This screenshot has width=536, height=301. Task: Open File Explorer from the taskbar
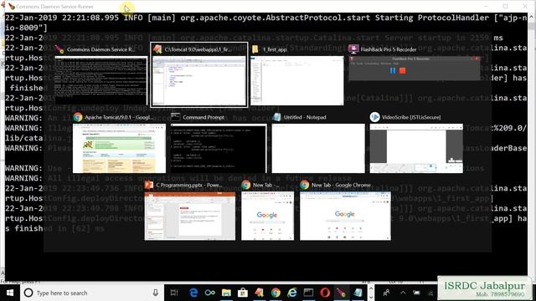coord(226,293)
